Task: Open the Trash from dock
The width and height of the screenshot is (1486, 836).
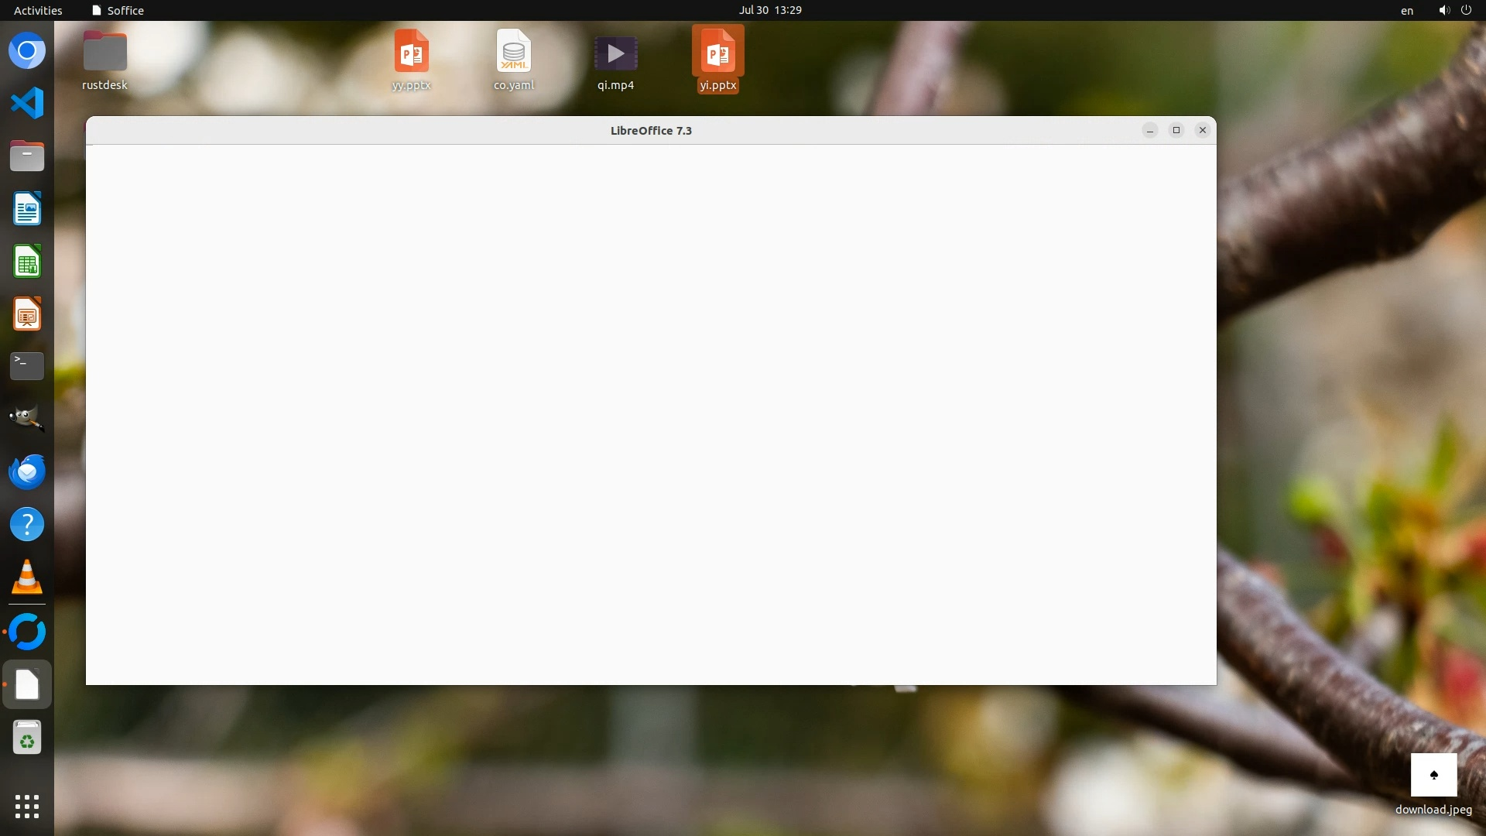Action: [27, 738]
